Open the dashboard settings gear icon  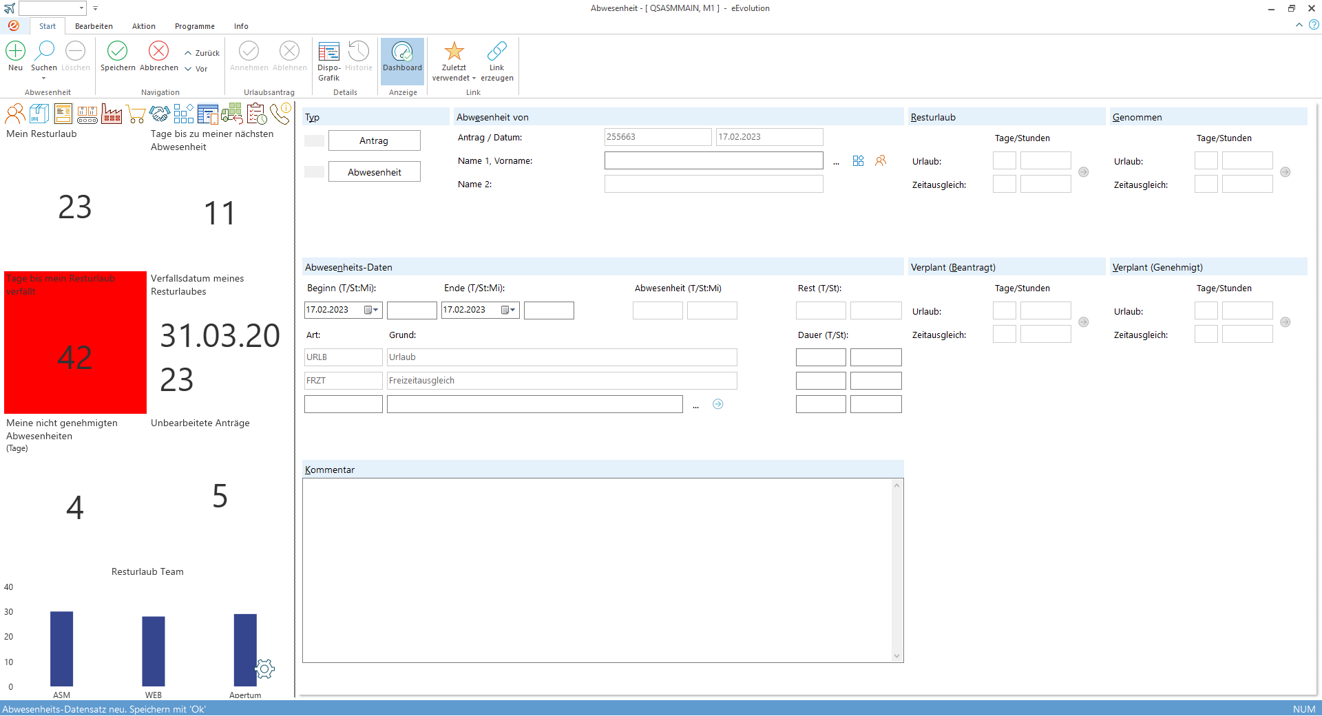[x=264, y=668]
